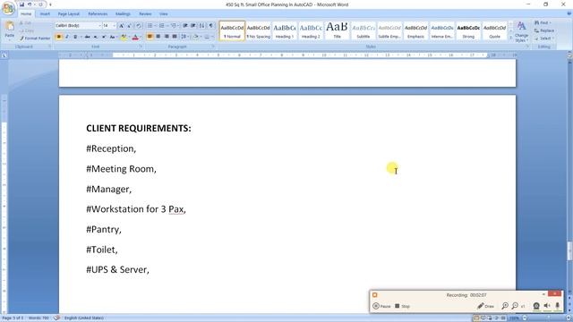Apply Heading 2 style
The height and width of the screenshot is (322, 573).
[311, 31]
